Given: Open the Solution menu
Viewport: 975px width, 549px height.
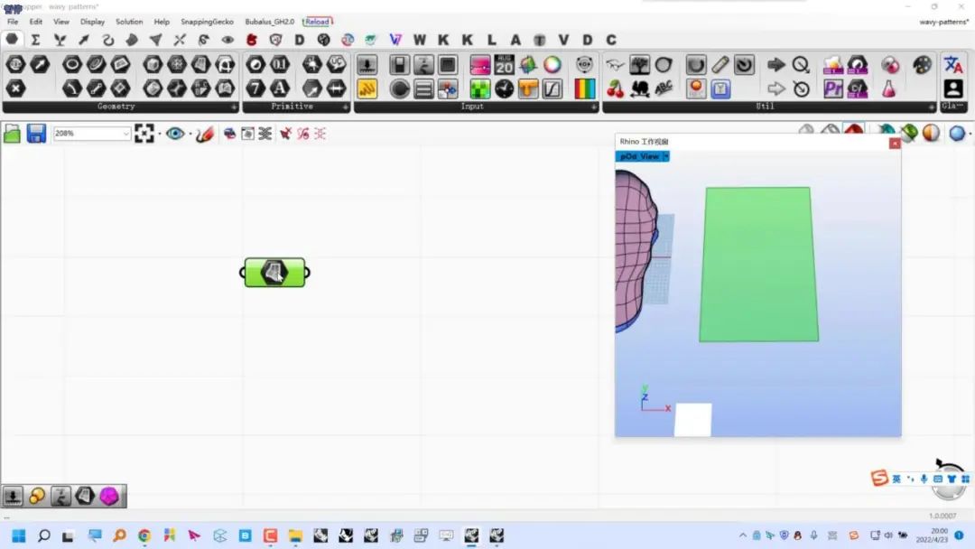Looking at the screenshot, I should point(129,22).
